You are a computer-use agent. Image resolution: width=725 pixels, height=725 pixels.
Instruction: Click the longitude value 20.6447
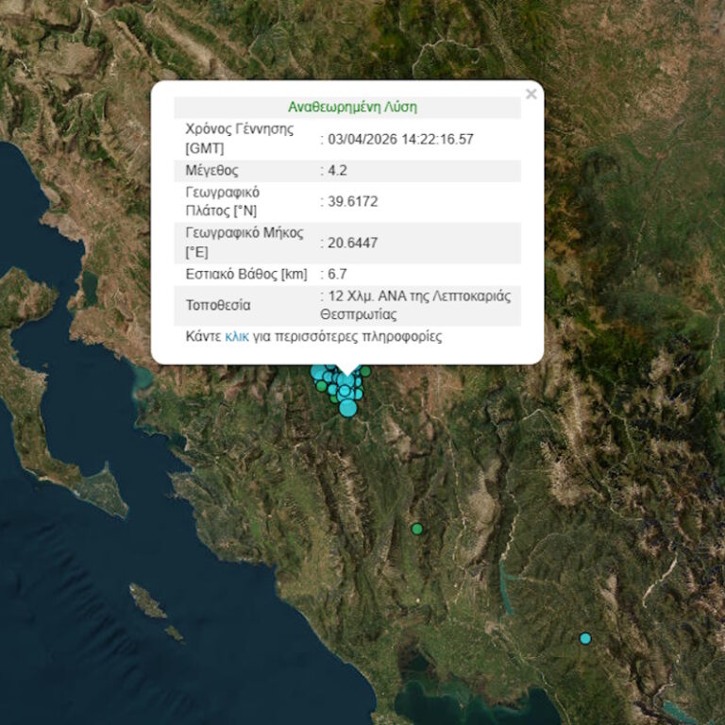pos(352,243)
